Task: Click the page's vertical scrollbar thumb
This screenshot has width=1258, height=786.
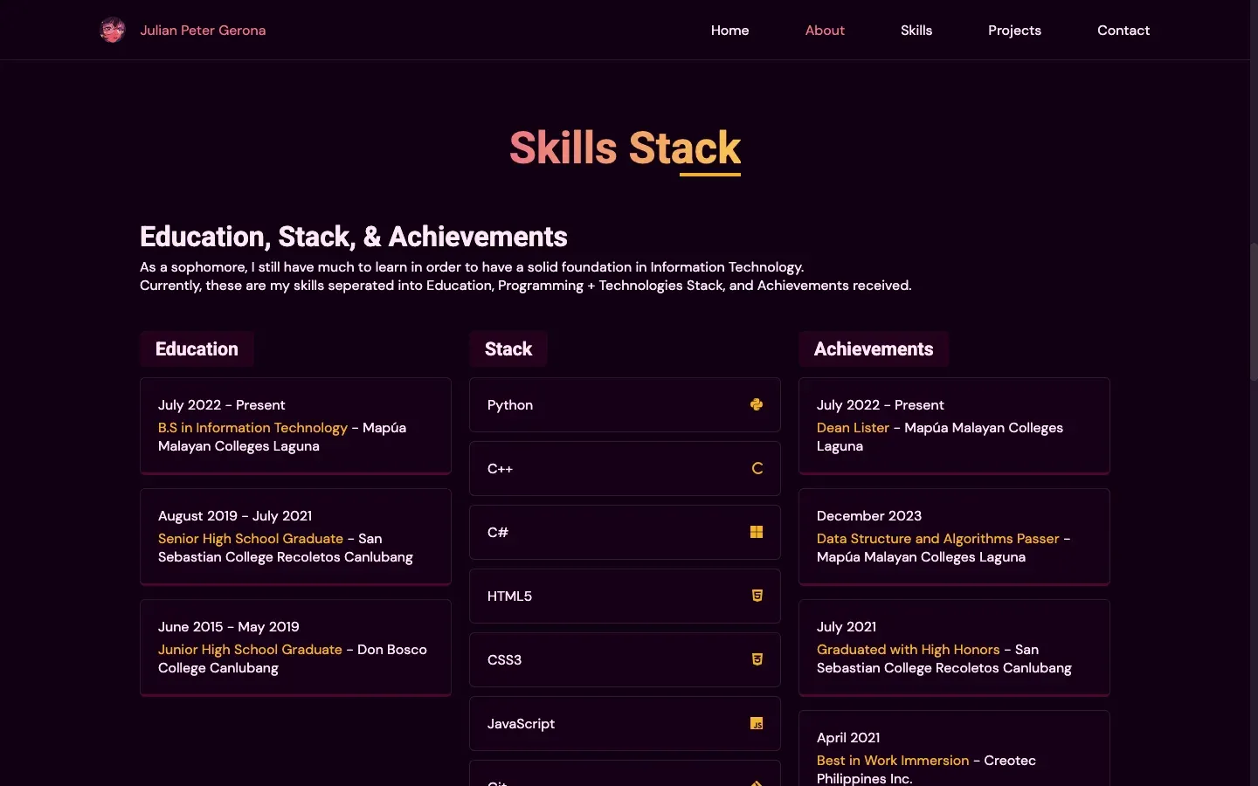Action: pos(1254,312)
